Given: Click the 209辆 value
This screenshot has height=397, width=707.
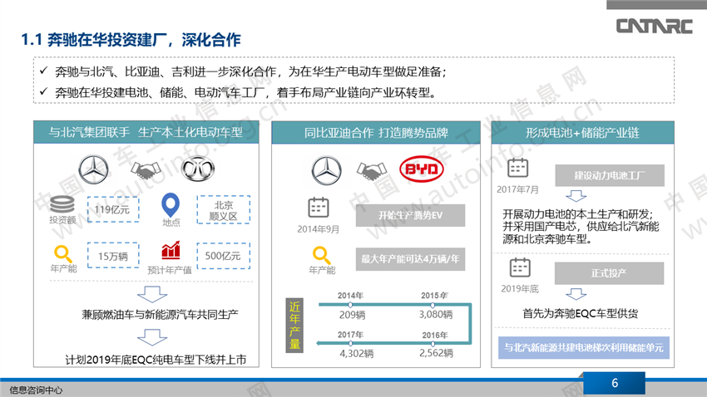Looking at the screenshot, I should click(x=352, y=315).
